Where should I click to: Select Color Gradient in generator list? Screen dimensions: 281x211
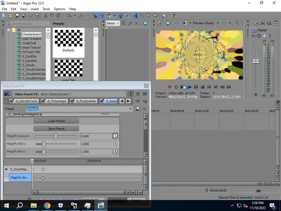[32, 39]
